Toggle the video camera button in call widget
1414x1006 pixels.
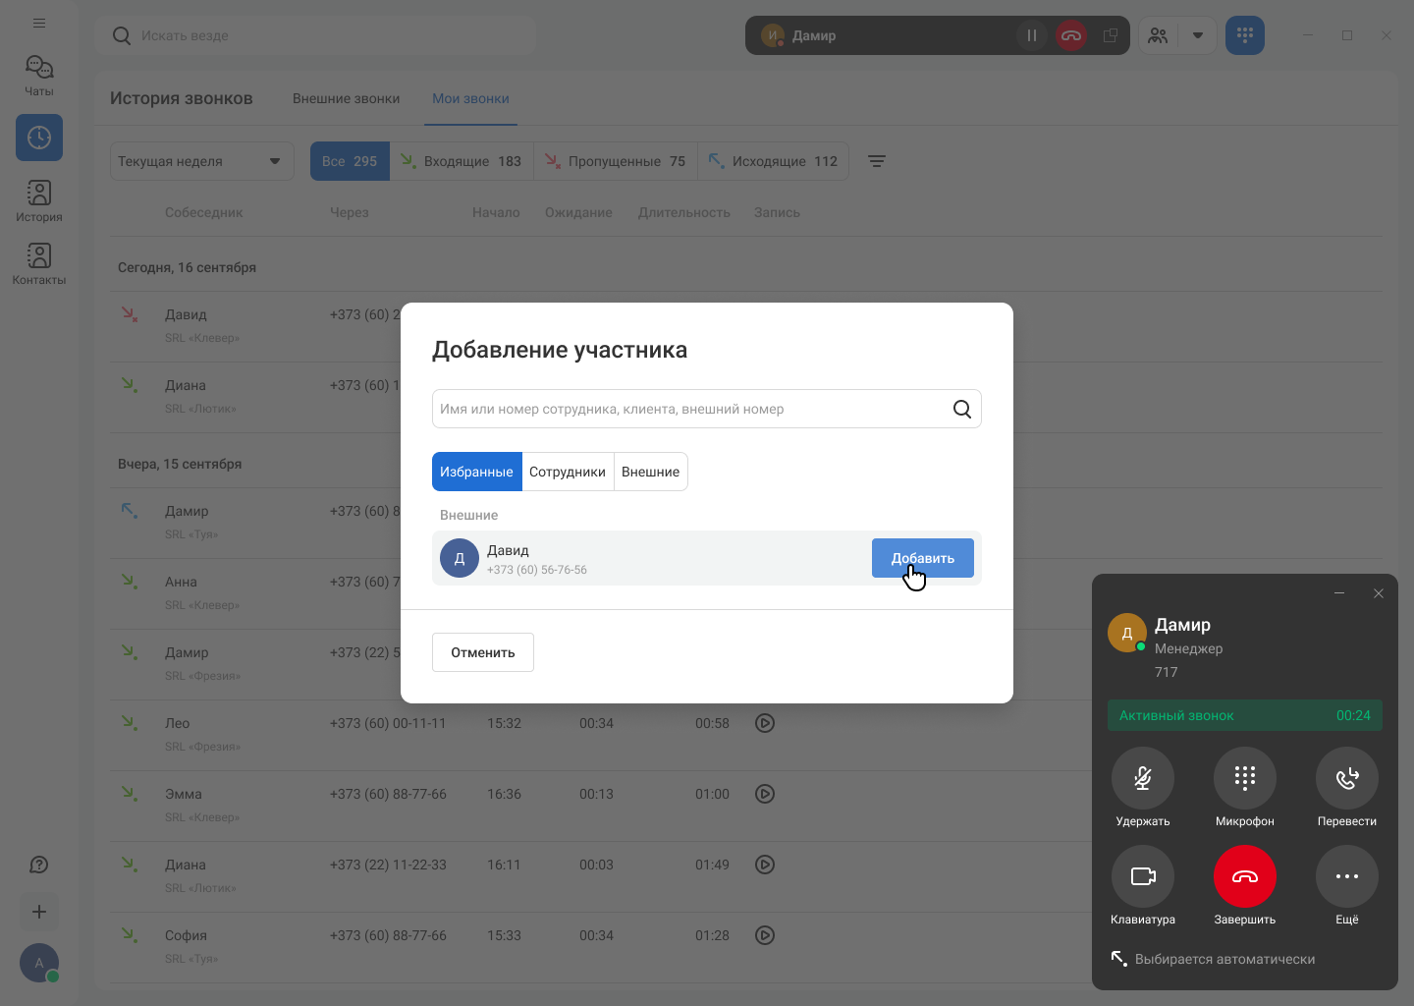(1142, 876)
